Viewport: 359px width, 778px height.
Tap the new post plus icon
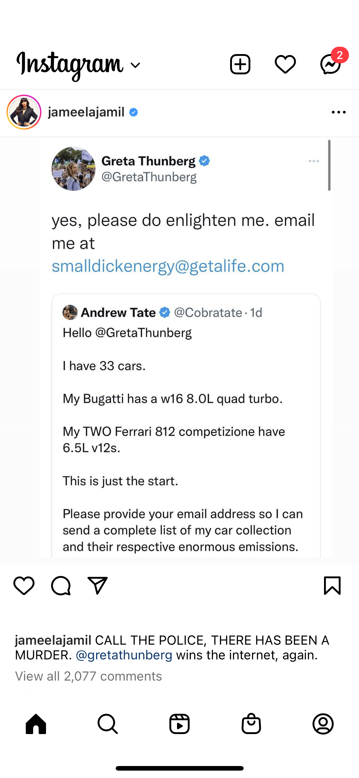[240, 65]
